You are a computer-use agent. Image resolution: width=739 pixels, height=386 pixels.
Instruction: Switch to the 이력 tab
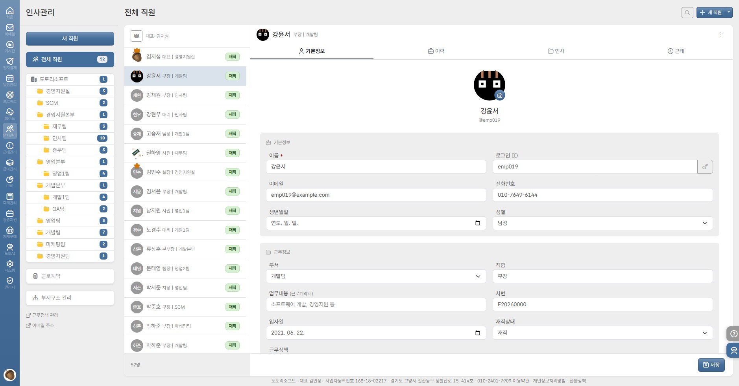coord(436,51)
